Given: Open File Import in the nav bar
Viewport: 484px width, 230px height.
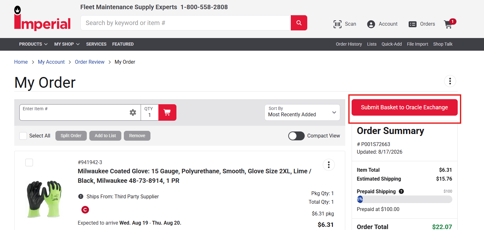Looking at the screenshot, I should [x=417, y=44].
